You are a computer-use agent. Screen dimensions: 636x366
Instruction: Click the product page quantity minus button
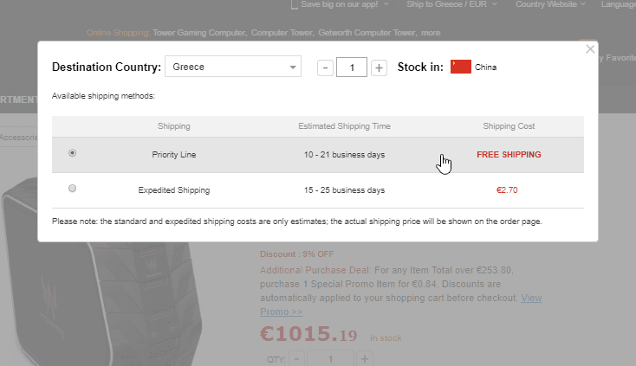click(x=295, y=359)
